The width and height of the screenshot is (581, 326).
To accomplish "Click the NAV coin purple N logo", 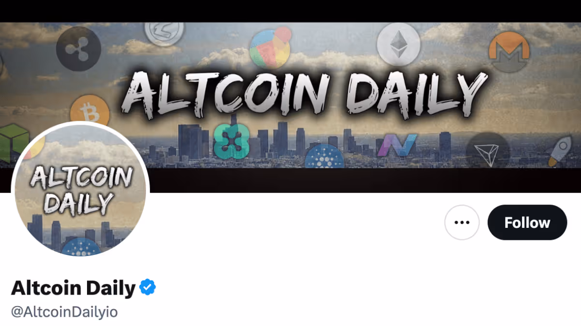I will (397, 145).
